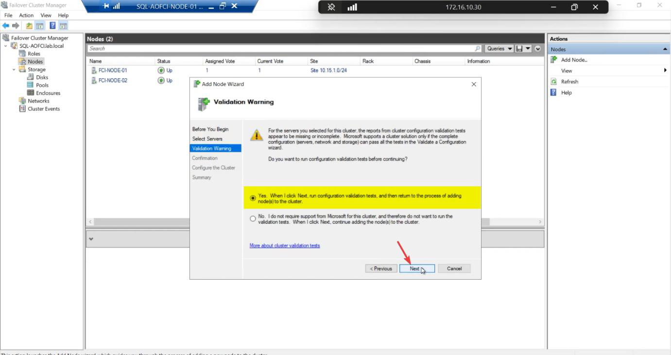This screenshot has width=671, height=355.
Task: Click the signal bars icon on 172.16.10.30 bar
Action: (352, 7)
